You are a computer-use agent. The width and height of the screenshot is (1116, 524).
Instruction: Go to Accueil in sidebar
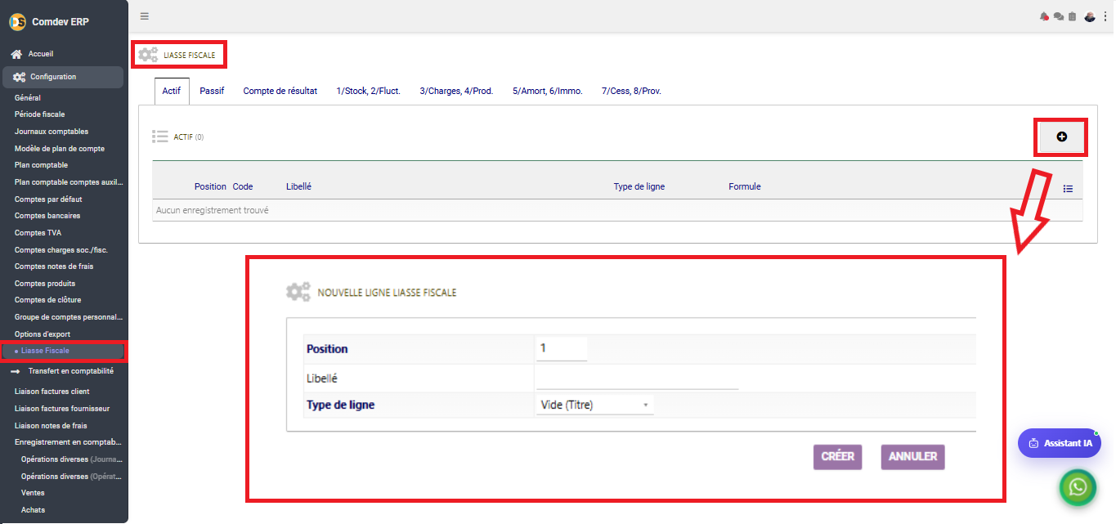click(x=41, y=54)
